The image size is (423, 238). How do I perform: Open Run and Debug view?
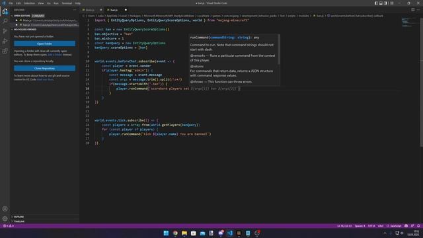[x=5, y=41]
